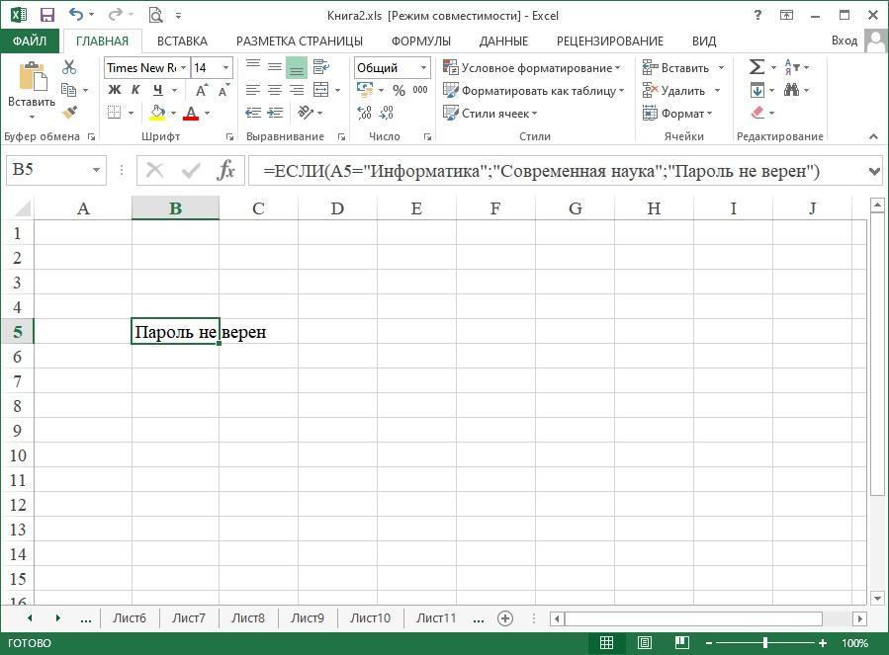Apply percent style format
889x655 pixels.
point(400,90)
